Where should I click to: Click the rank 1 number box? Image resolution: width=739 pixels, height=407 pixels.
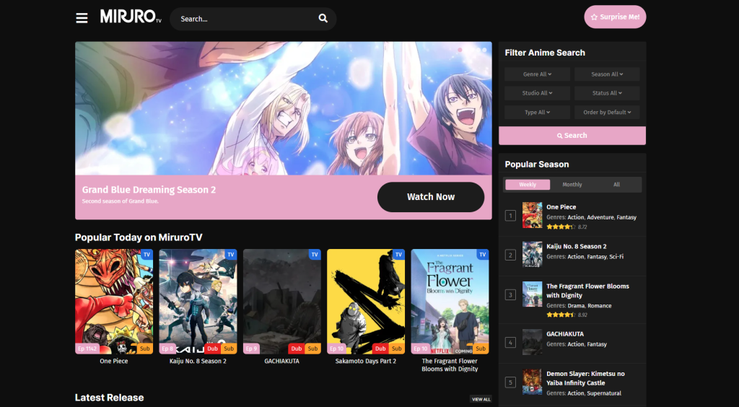tap(510, 216)
